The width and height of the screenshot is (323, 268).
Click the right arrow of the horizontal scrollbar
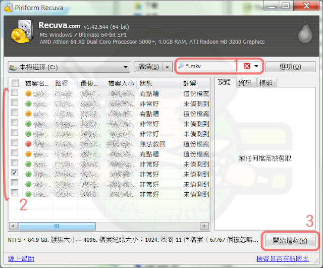coord(204,226)
